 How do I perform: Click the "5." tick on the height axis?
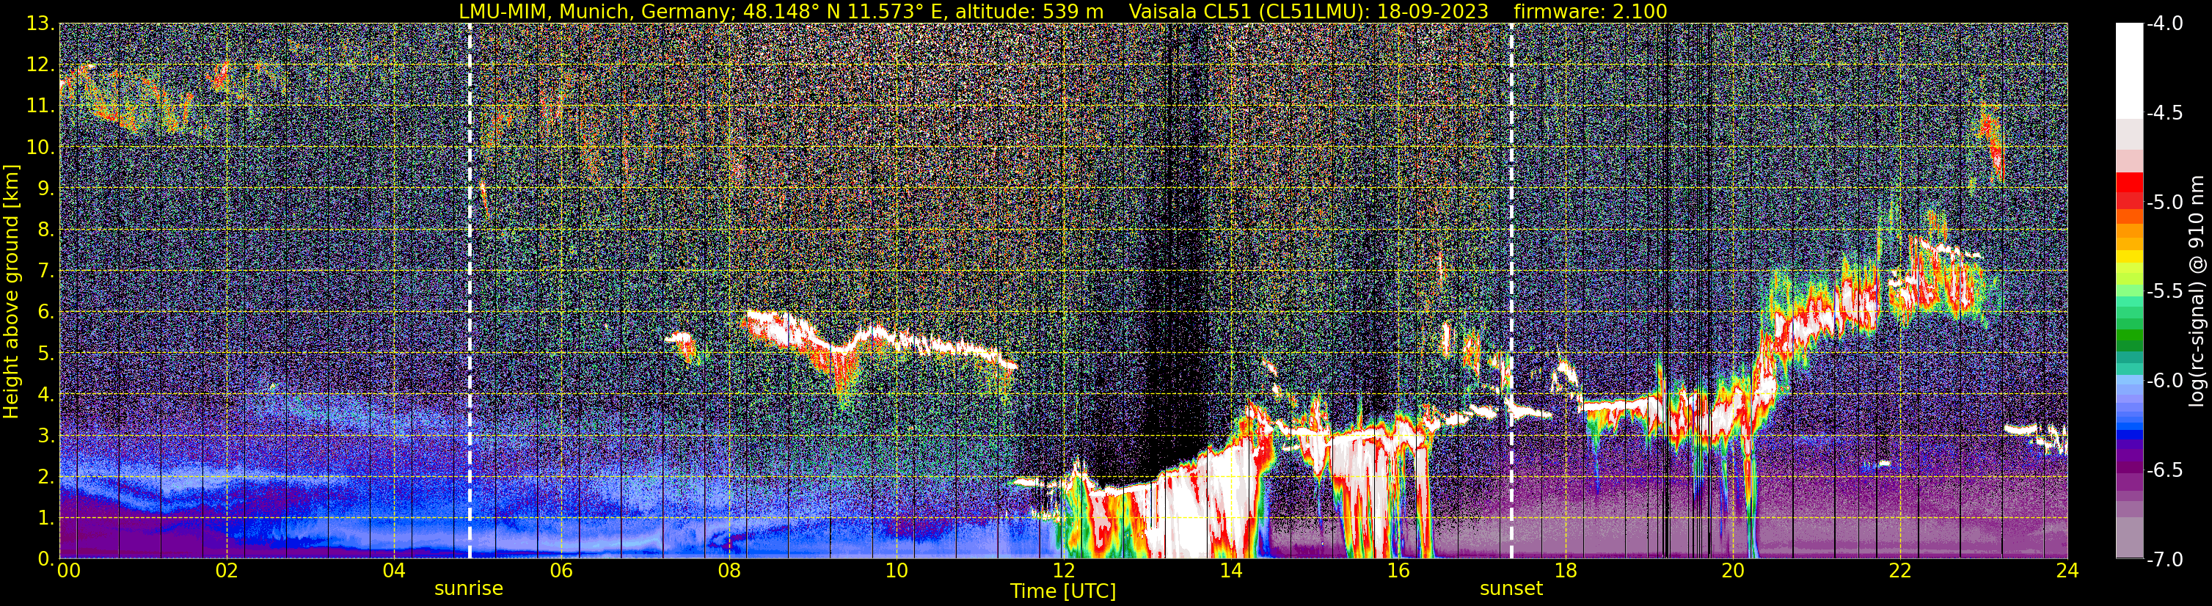pyautogui.click(x=46, y=354)
